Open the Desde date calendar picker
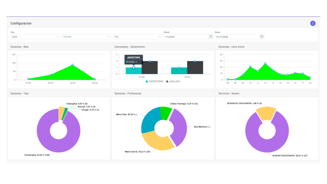327x184 pixels. click(211, 36)
